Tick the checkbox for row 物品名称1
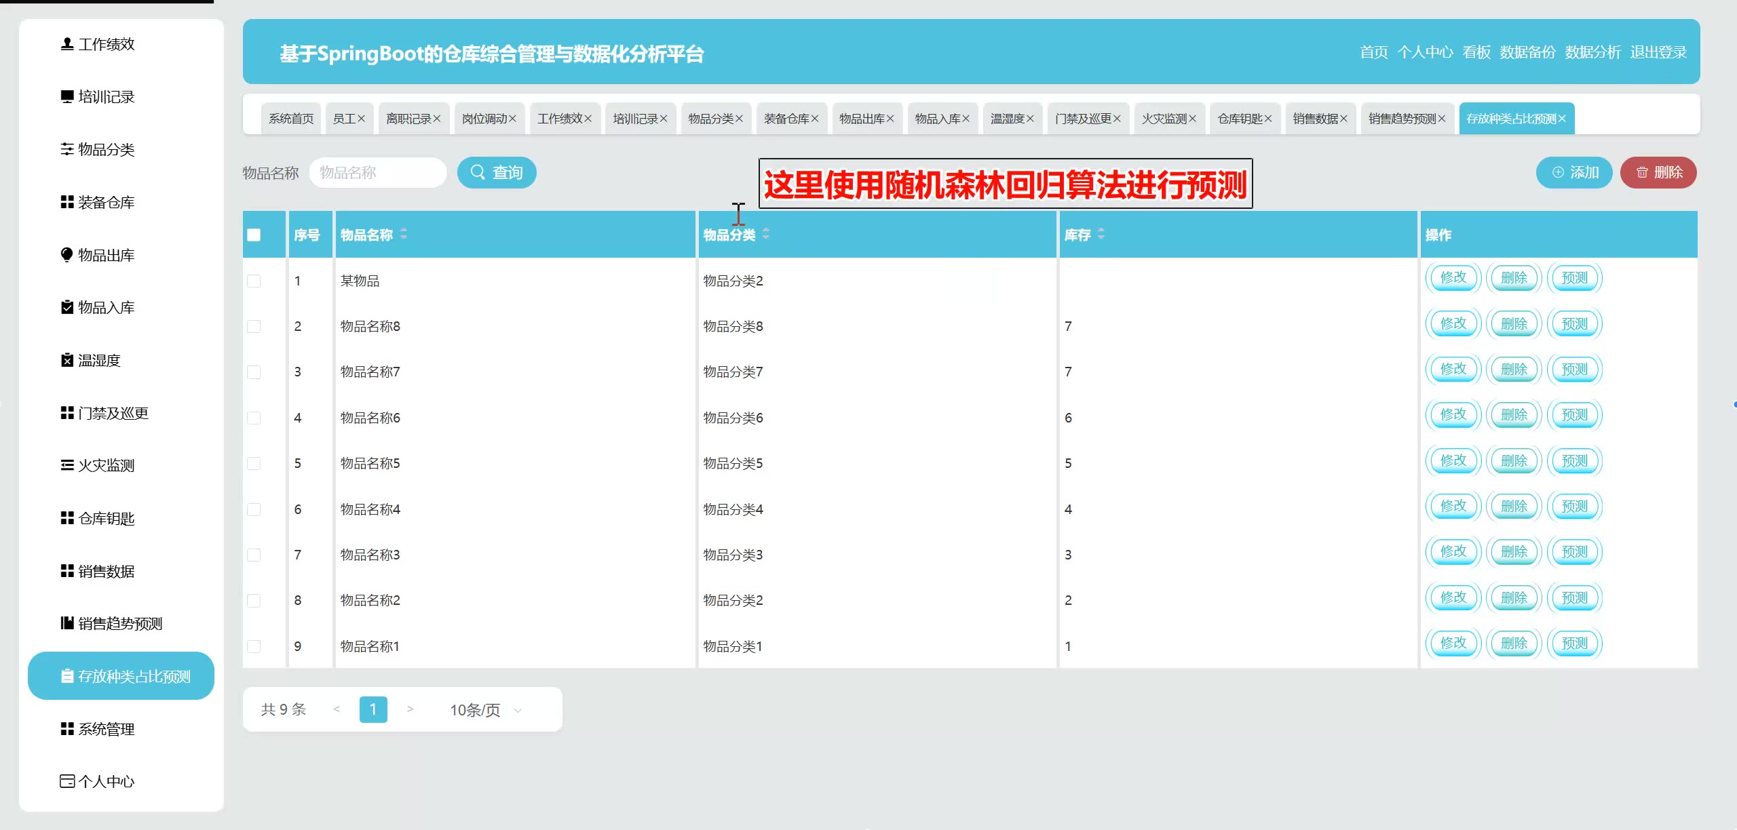Screen dimensions: 1737x830 pos(254,646)
